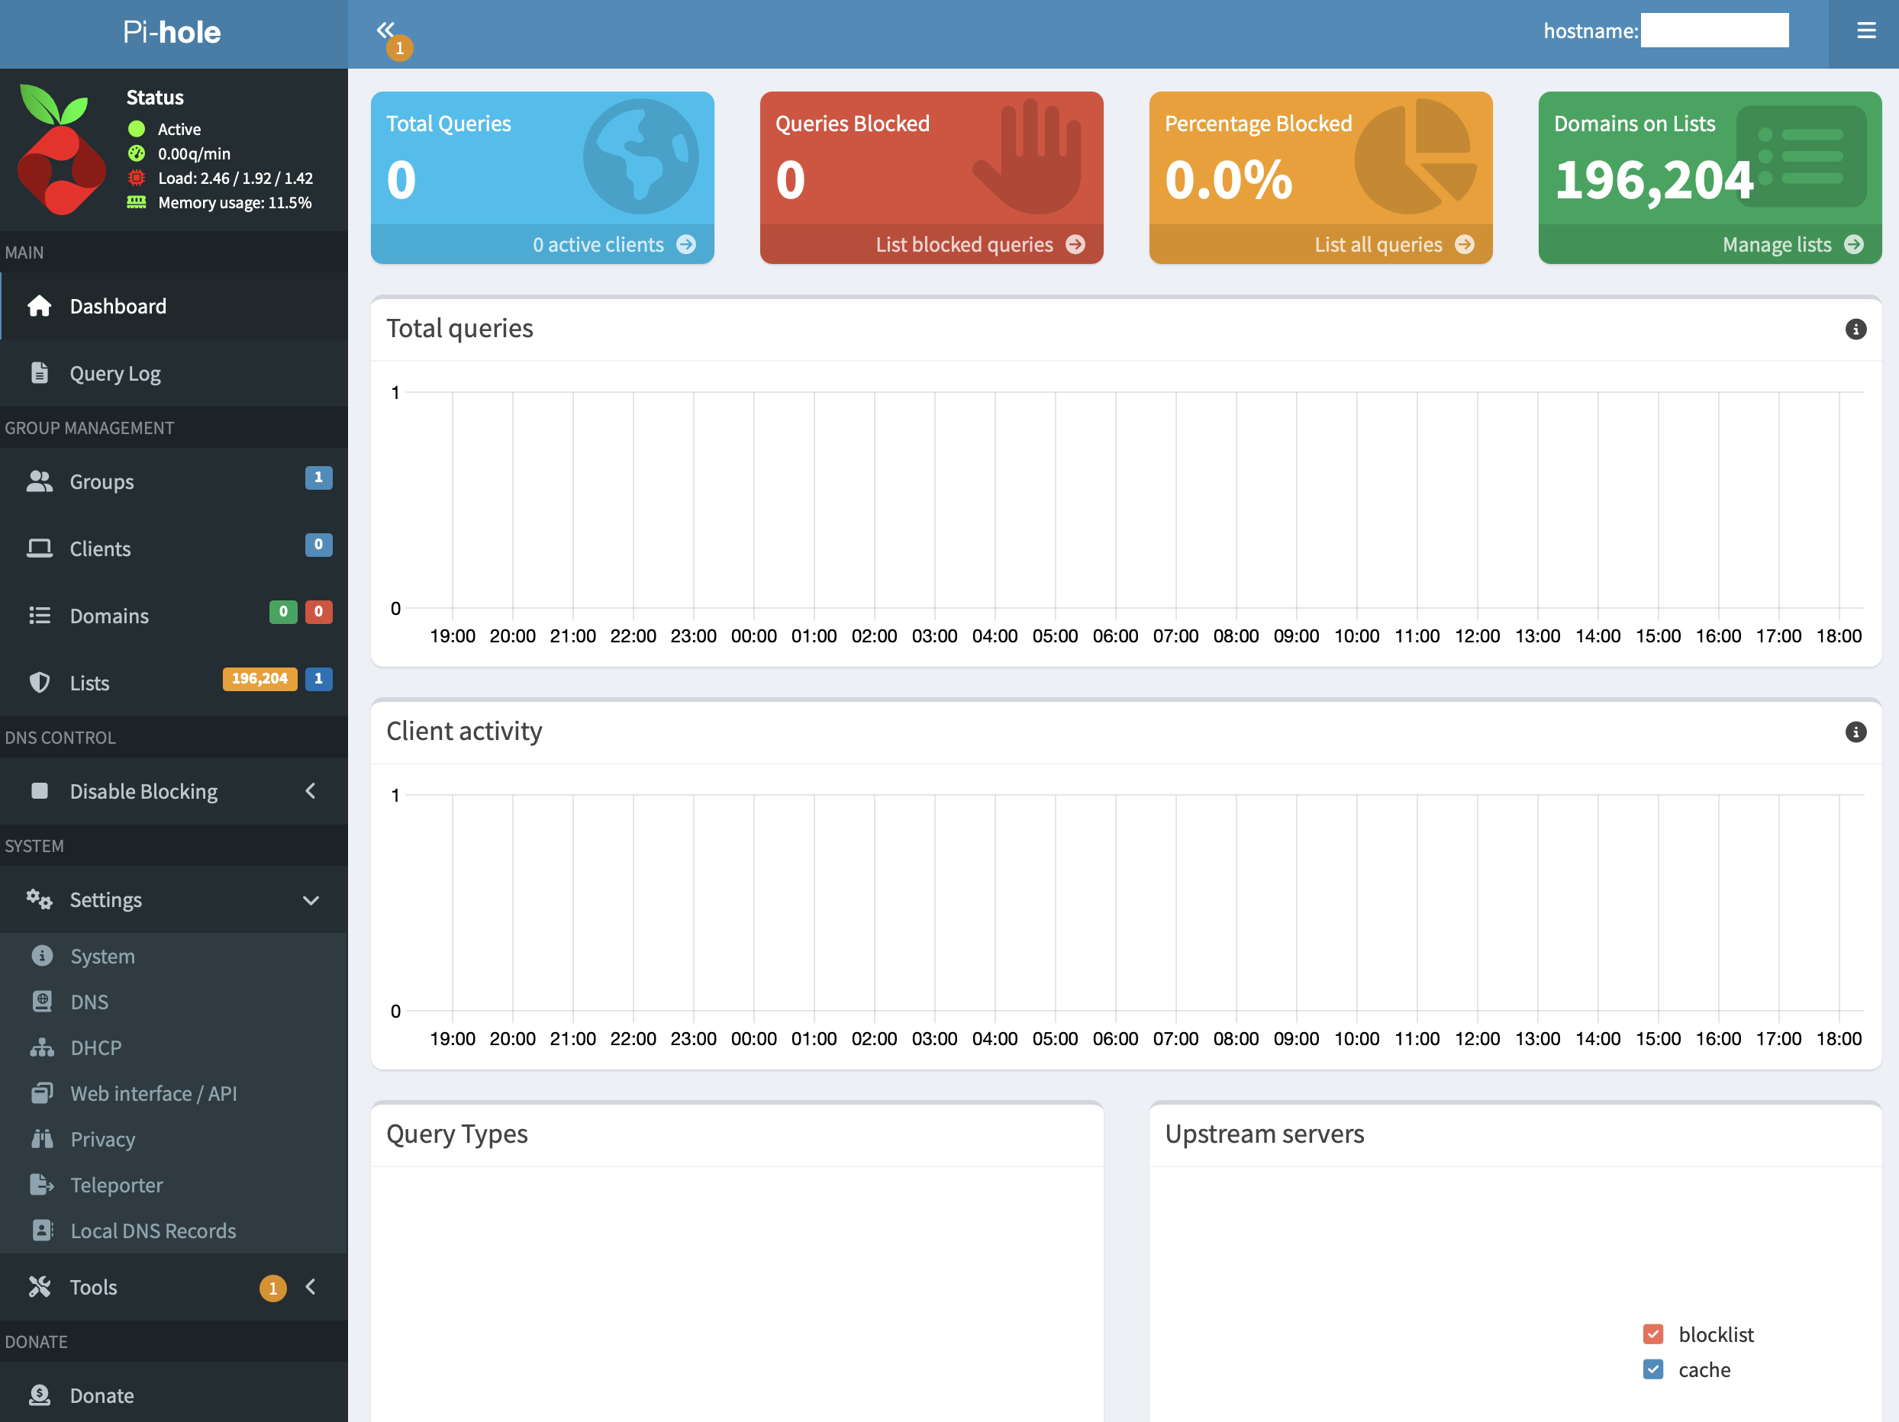Expand the Disable Blocking chevron
The image size is (1899, 1422).
click(311, 791)
